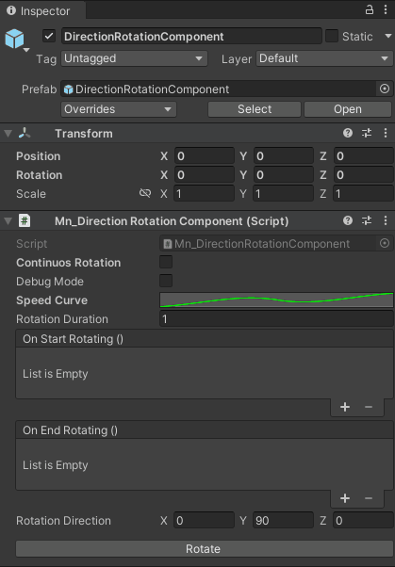Open Transform component three-dot menu

click(386, 133)
